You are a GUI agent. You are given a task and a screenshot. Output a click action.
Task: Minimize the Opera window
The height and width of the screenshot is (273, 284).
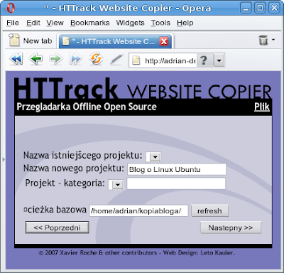point(246,9)
